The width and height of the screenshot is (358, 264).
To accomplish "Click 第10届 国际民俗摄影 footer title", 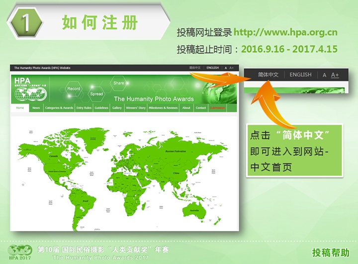I will (x=103, y=250).
